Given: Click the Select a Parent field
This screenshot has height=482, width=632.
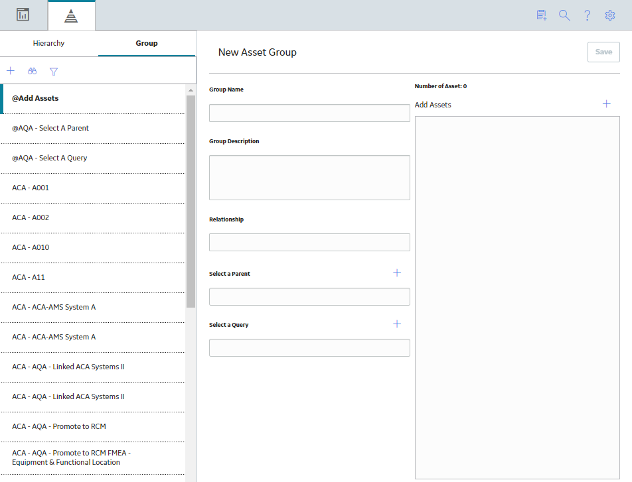Looking at the screenshot, I should pos(309,297).
